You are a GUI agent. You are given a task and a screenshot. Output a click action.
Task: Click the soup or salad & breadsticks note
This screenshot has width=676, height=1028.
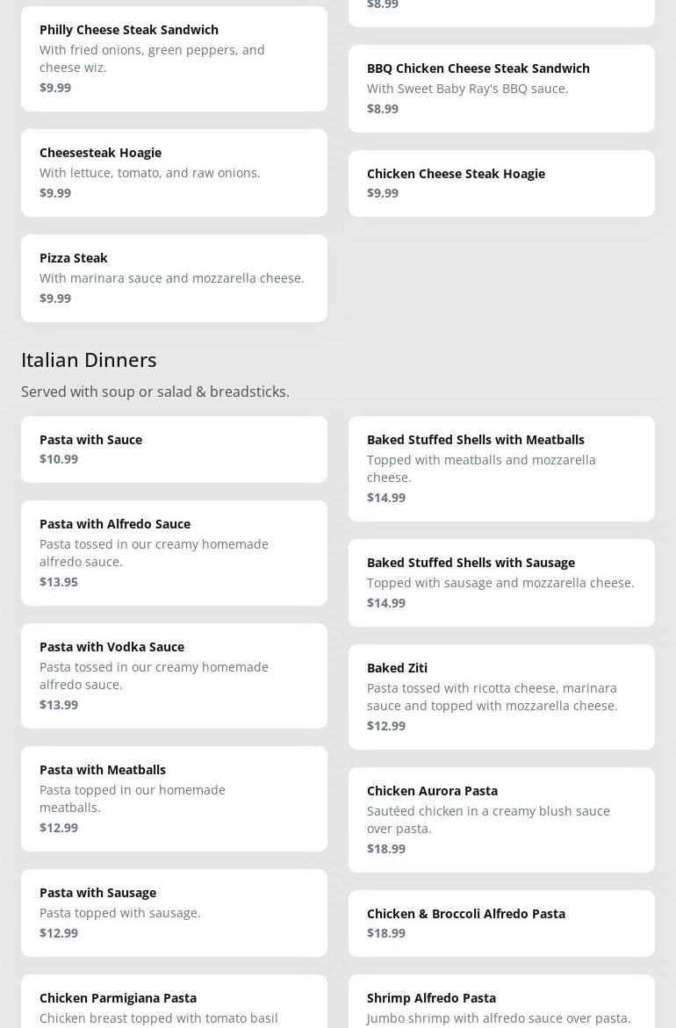coord(155,392)
